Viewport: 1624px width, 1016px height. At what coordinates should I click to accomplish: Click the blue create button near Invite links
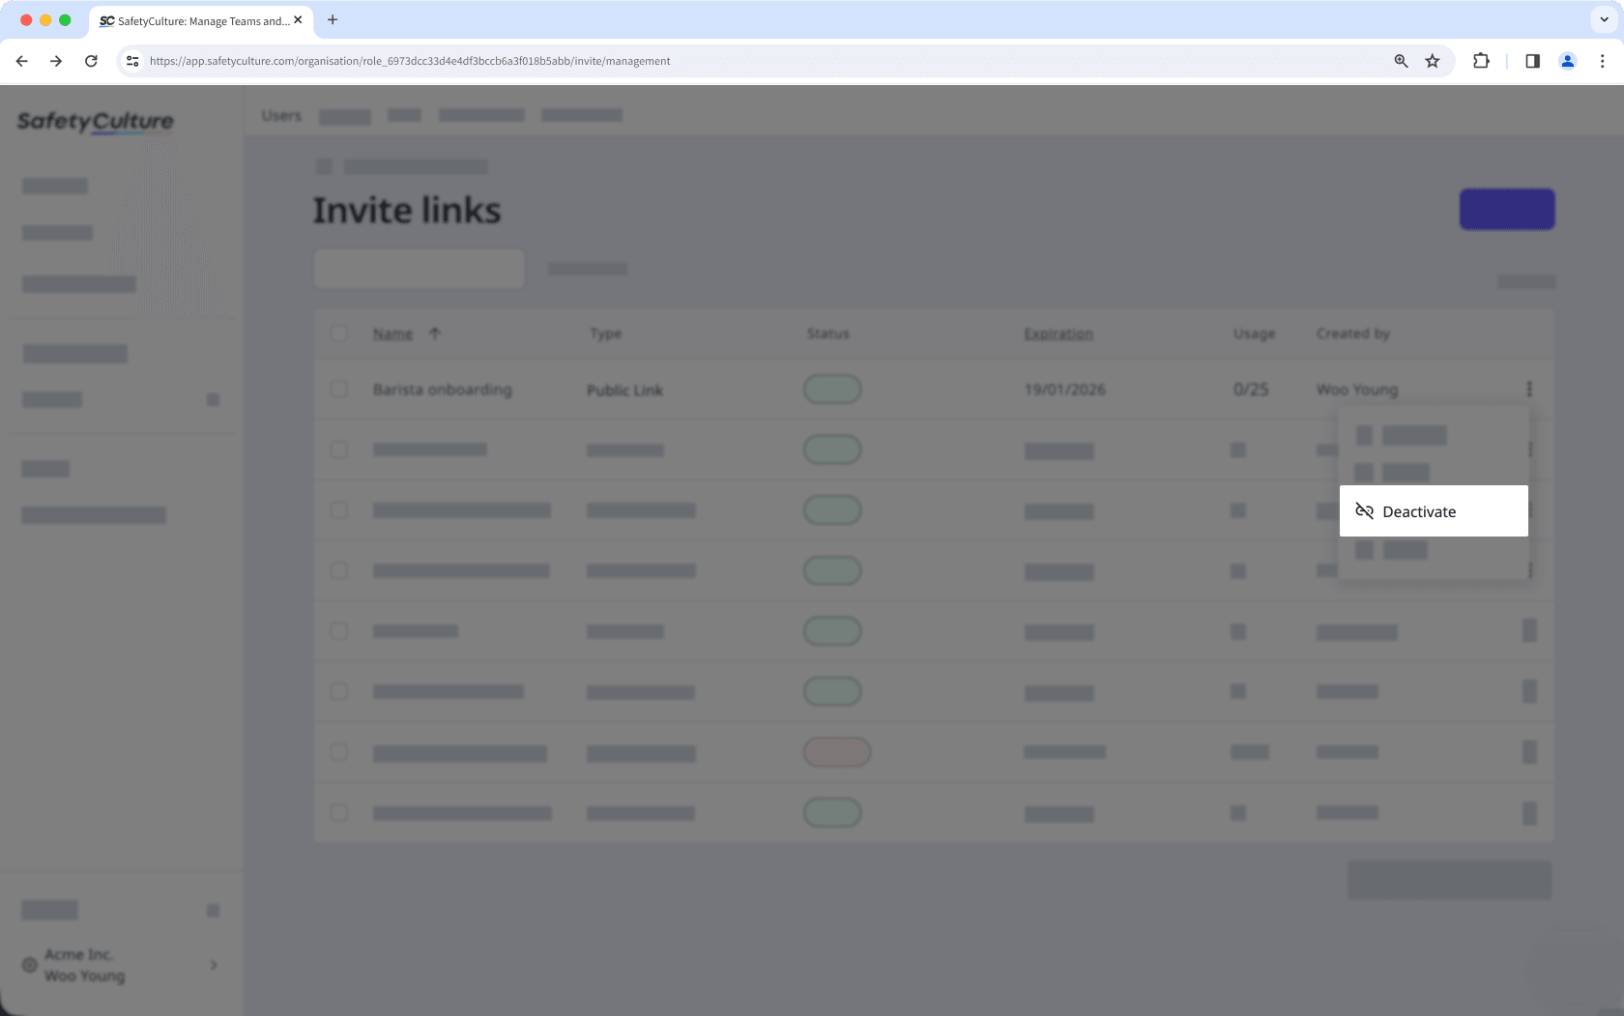coord(1507,209)
